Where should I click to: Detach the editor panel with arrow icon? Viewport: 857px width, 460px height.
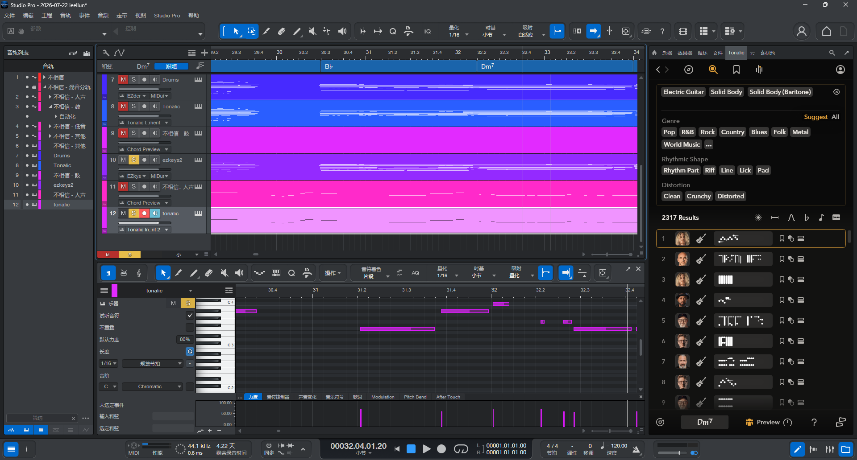tap(628, 269)
